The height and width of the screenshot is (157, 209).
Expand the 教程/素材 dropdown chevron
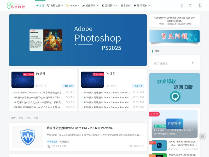[149, 5]
